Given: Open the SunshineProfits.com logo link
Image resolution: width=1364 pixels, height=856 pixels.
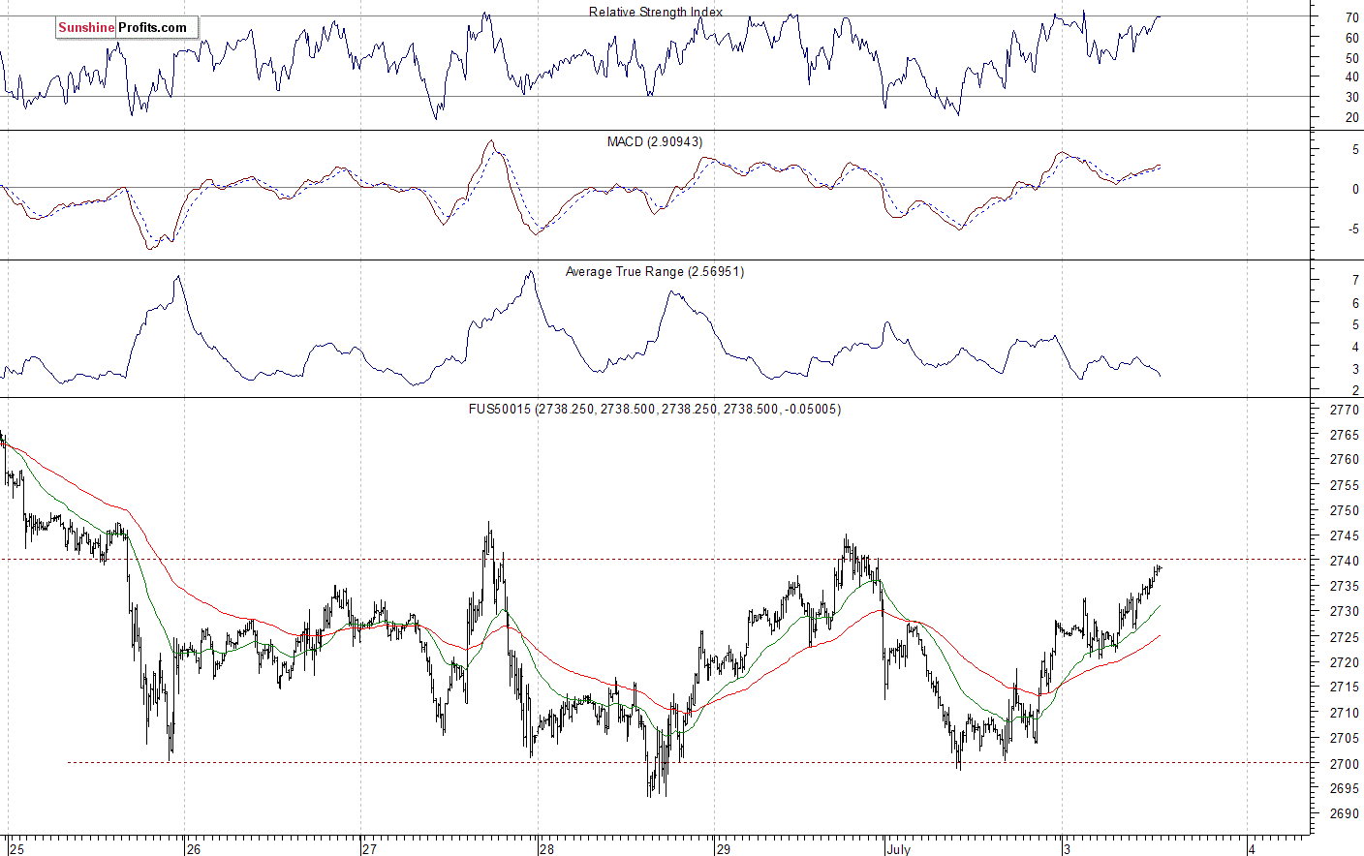Looking at the screenshot, I should [126, 27].
